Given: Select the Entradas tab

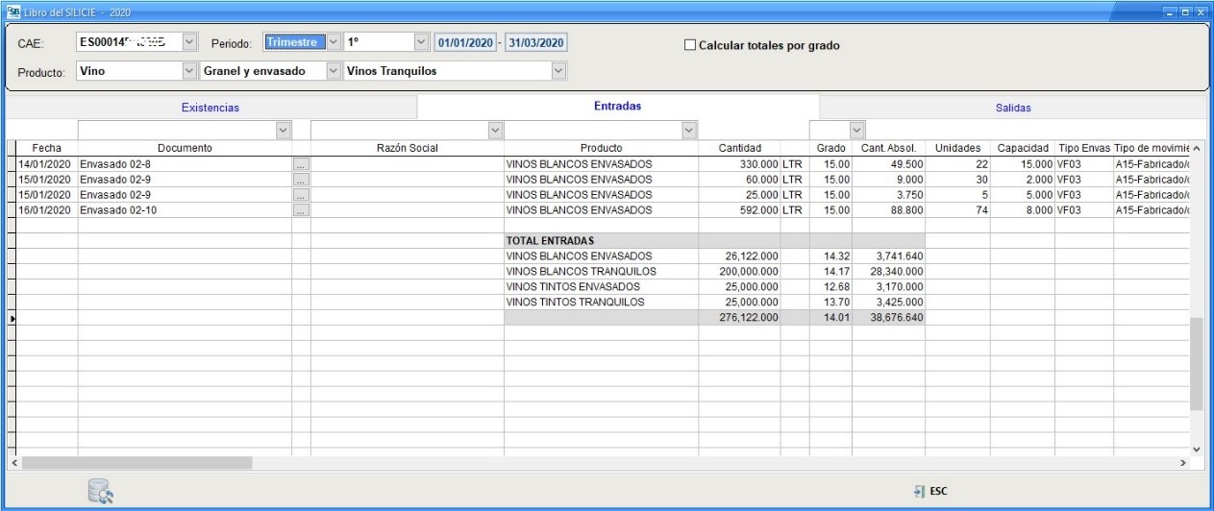Looking at the screenshot, I should (x=617, y=107).
